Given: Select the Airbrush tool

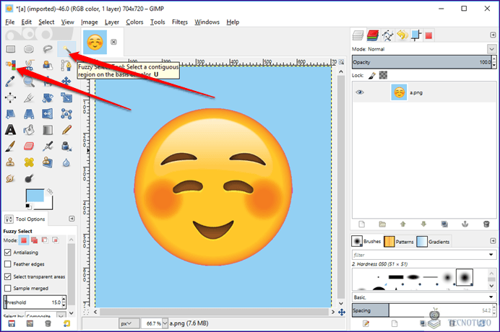Looking at the screenshot, I should point(48,147).
